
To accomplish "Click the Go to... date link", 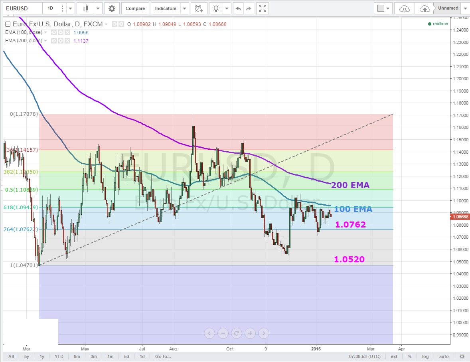I will pyautogui.click(x=163, y=356).
